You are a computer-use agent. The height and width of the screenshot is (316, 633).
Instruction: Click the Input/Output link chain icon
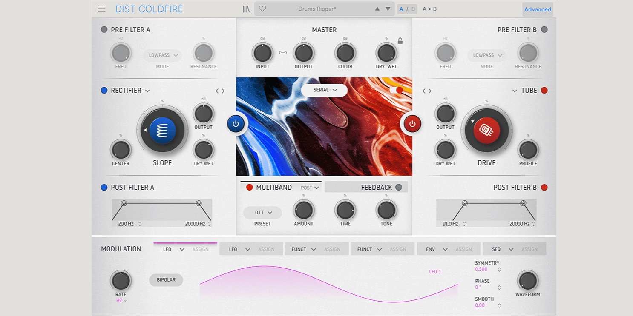pyautogui.click(x=283, y=53)
